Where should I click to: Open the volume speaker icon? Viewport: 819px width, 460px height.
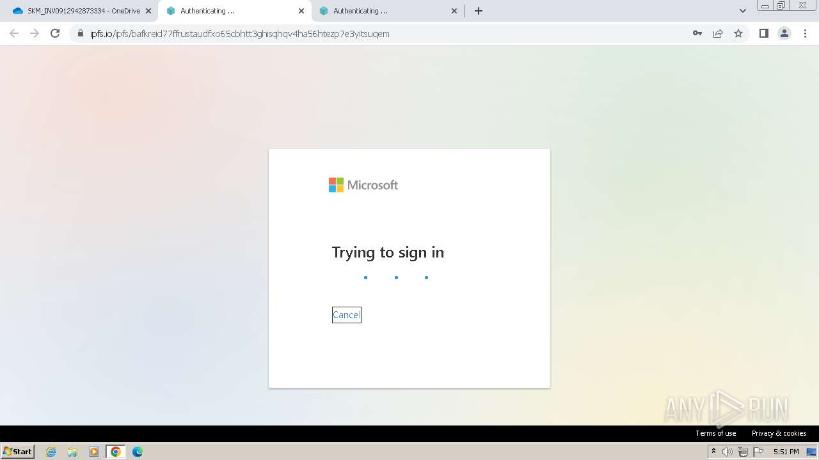728,452
